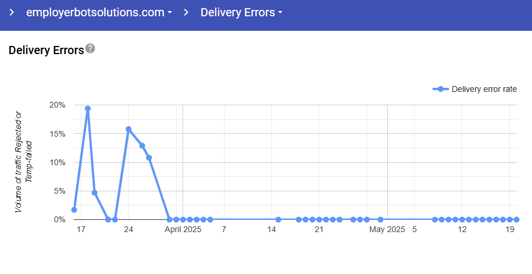
Task: Click the isolated zero data point in mid-April
Action: [x=279, y=219]
